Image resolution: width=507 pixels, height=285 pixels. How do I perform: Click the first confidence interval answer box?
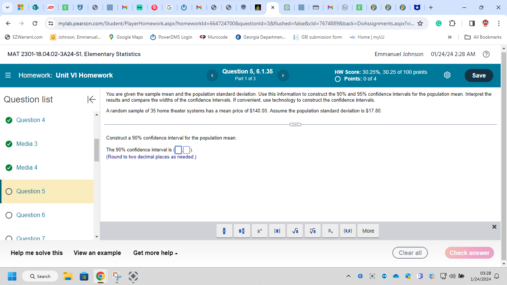tap(178, 150)
